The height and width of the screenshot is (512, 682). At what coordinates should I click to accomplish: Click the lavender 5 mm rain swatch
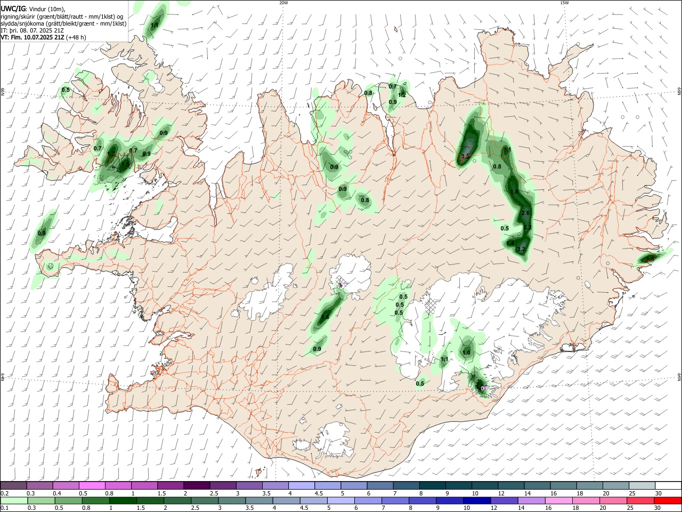click(x=341, y=501)
